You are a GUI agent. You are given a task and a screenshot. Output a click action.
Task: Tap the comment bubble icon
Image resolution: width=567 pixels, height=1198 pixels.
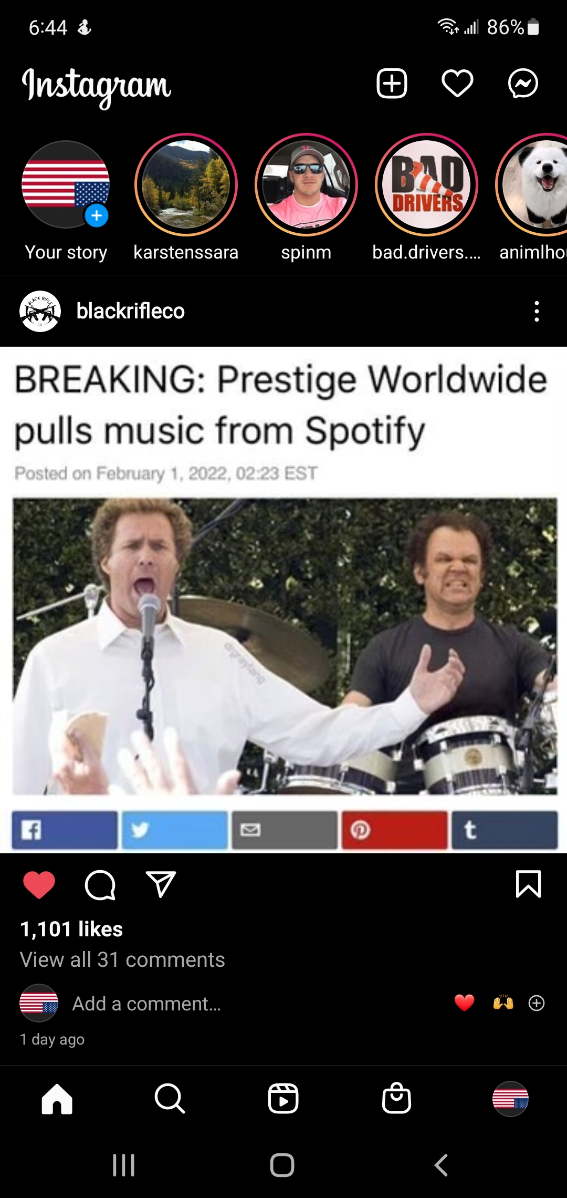pyautogui.click(x=100, y=885)
